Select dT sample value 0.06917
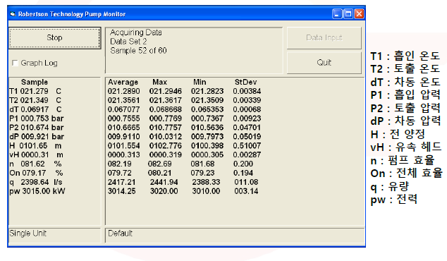 click(35, 109)
